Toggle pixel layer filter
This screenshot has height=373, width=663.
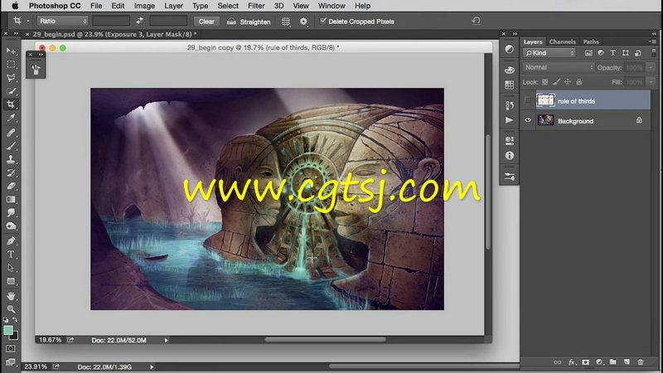tap(588, 53)
